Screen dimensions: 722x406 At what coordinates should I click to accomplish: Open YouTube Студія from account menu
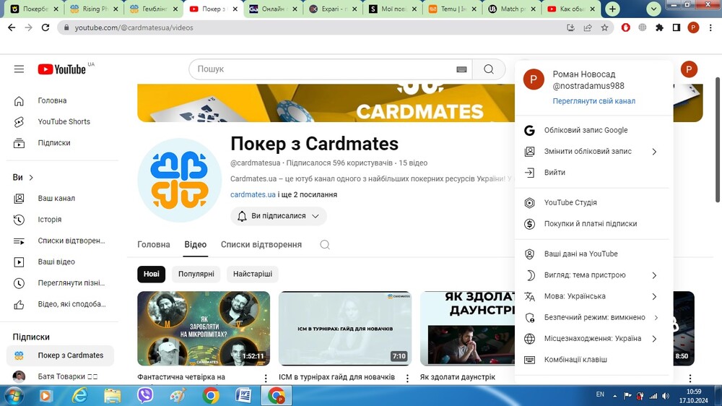(x=593, y=203)
